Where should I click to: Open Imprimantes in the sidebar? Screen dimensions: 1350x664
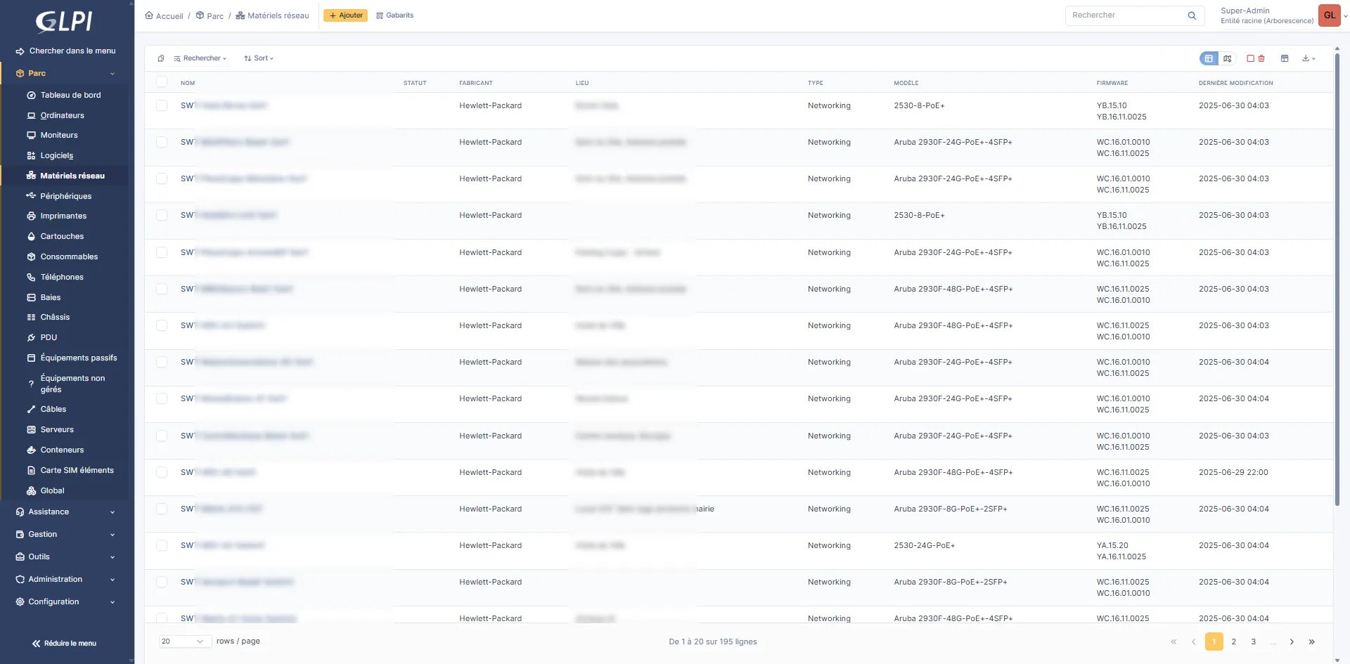[63, 216]
